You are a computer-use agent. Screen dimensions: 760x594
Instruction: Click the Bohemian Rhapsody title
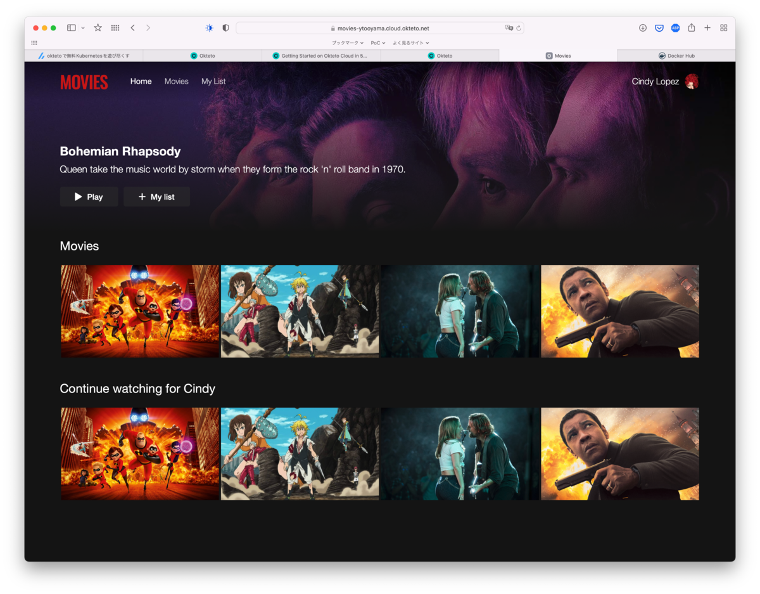coord(120,152)
